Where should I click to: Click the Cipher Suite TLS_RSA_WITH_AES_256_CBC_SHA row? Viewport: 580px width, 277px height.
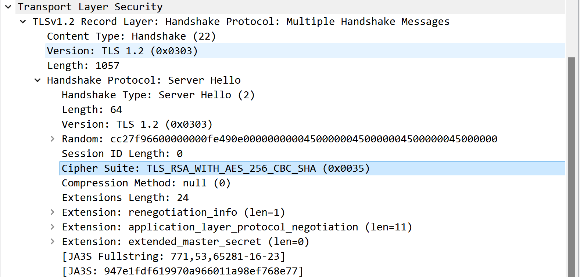215,168
